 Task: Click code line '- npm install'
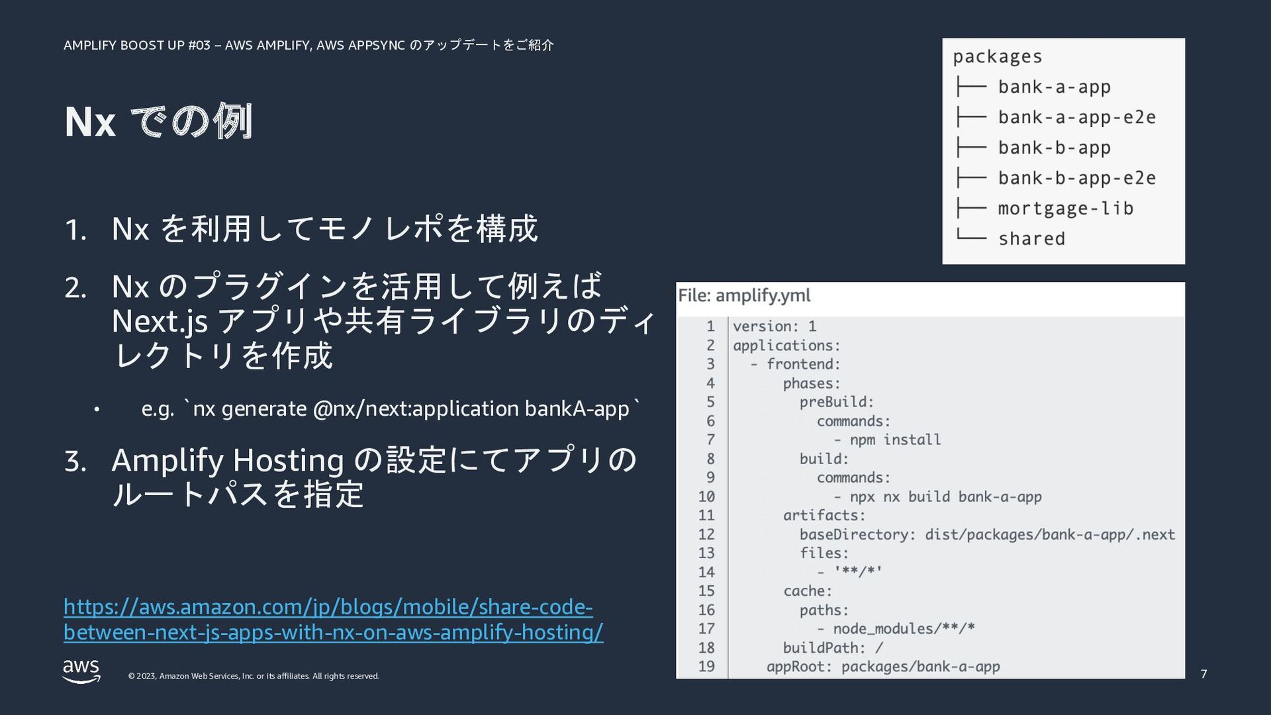point(887,440)
